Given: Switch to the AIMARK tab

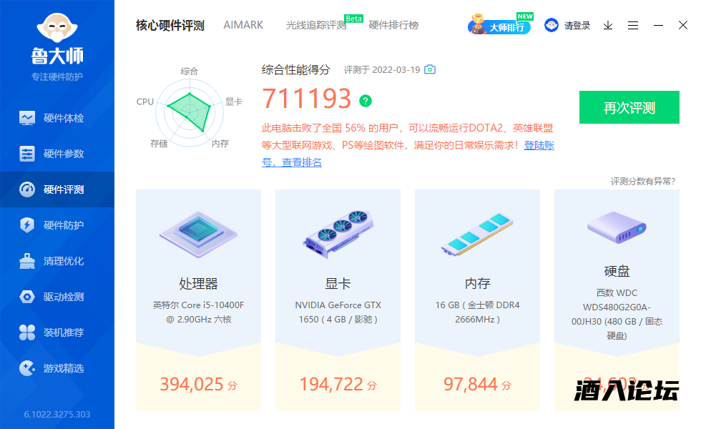Looking at the screenshot, I should (x=243, y=25).
